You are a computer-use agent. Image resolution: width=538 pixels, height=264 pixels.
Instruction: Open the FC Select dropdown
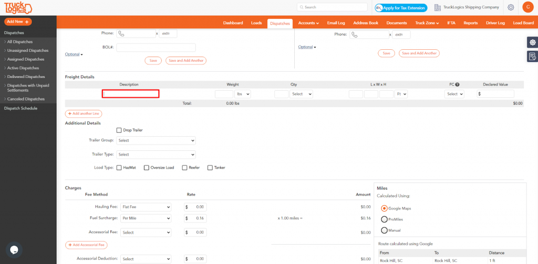454,94
